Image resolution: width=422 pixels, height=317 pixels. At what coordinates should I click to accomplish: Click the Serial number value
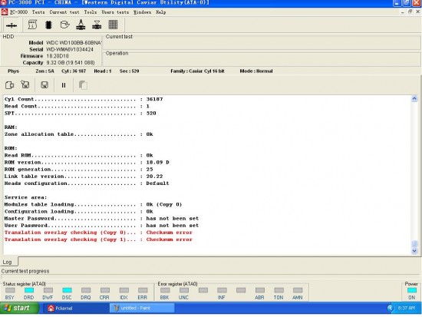70,50
